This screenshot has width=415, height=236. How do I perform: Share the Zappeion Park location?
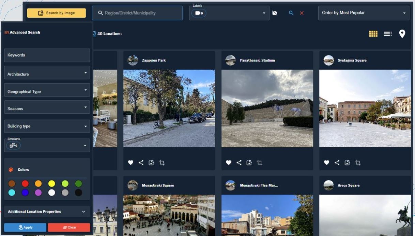(x=141, y=163)
